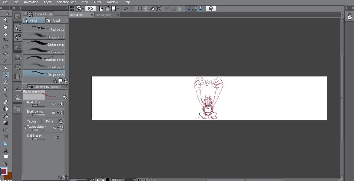Select the Move layer arrows tool
Image resolution: width=354 pixels, height=181 pixels.
(5, 40)
